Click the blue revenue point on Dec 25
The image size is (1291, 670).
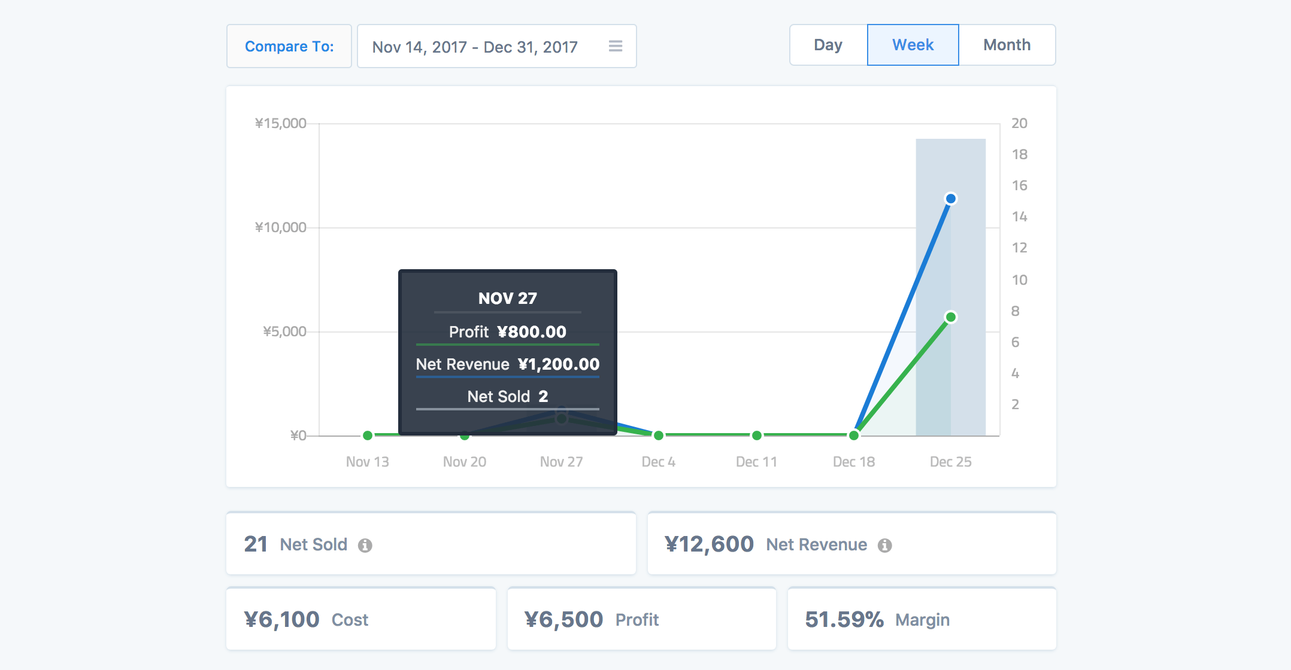(x=950, y=199)
